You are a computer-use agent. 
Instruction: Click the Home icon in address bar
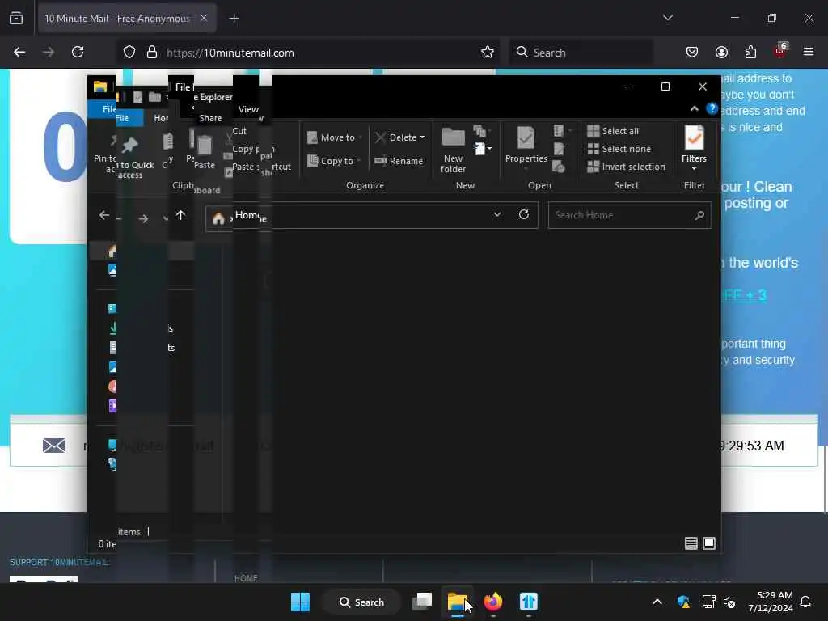coord(218,218)
